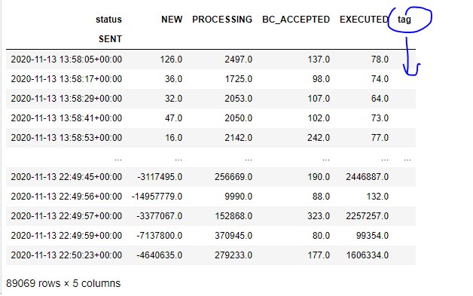The image size is (473, 296).
Task: Click PROCESSING value 2142.0
Action: tap(238, 138)
